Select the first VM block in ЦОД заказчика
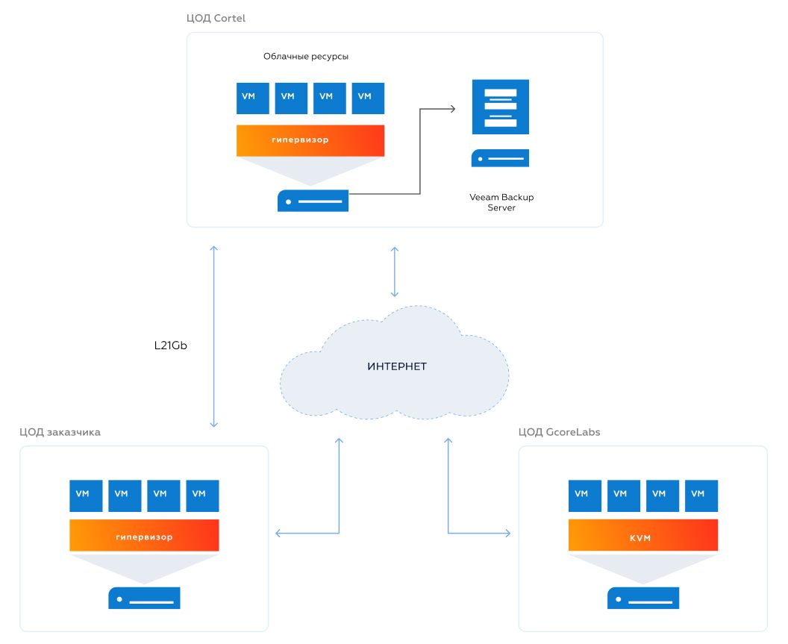The height and width of the screenshot is (644, 788). [x=86, y=495]
